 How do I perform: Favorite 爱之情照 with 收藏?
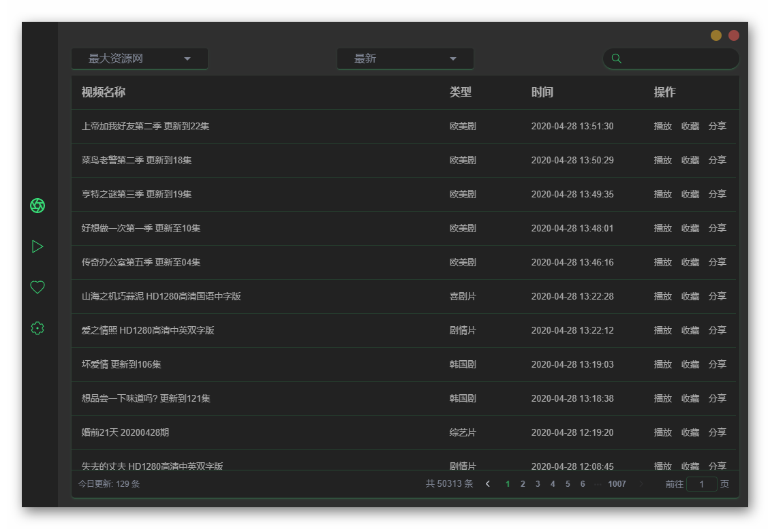[x=690, y=330]
